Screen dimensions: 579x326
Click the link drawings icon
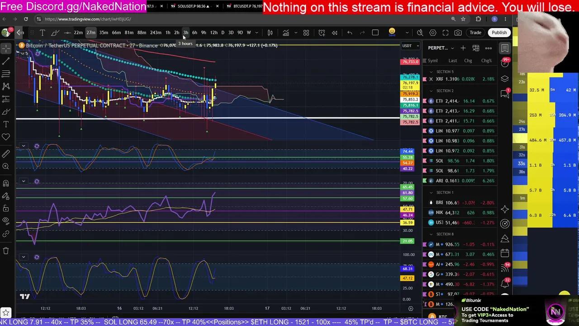[x=6, y=234]
